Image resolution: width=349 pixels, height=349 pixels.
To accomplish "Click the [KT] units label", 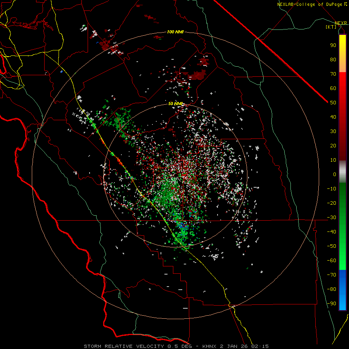I will click(331, 27).
